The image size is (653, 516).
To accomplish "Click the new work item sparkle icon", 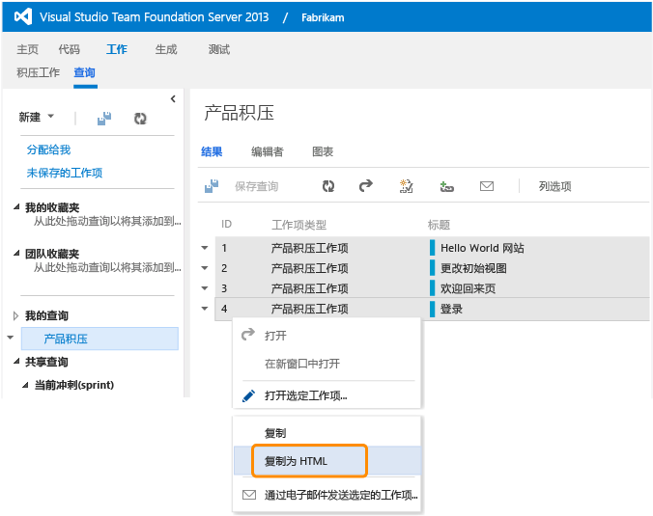I will point(406,186).
